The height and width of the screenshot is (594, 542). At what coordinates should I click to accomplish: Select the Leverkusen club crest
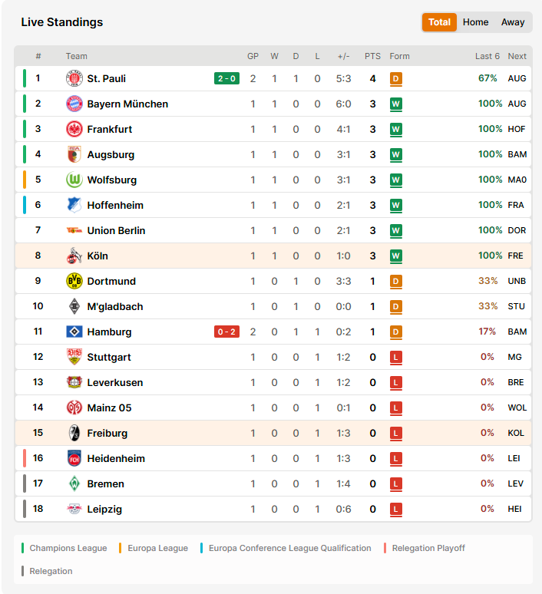click(x=74, y=382)
